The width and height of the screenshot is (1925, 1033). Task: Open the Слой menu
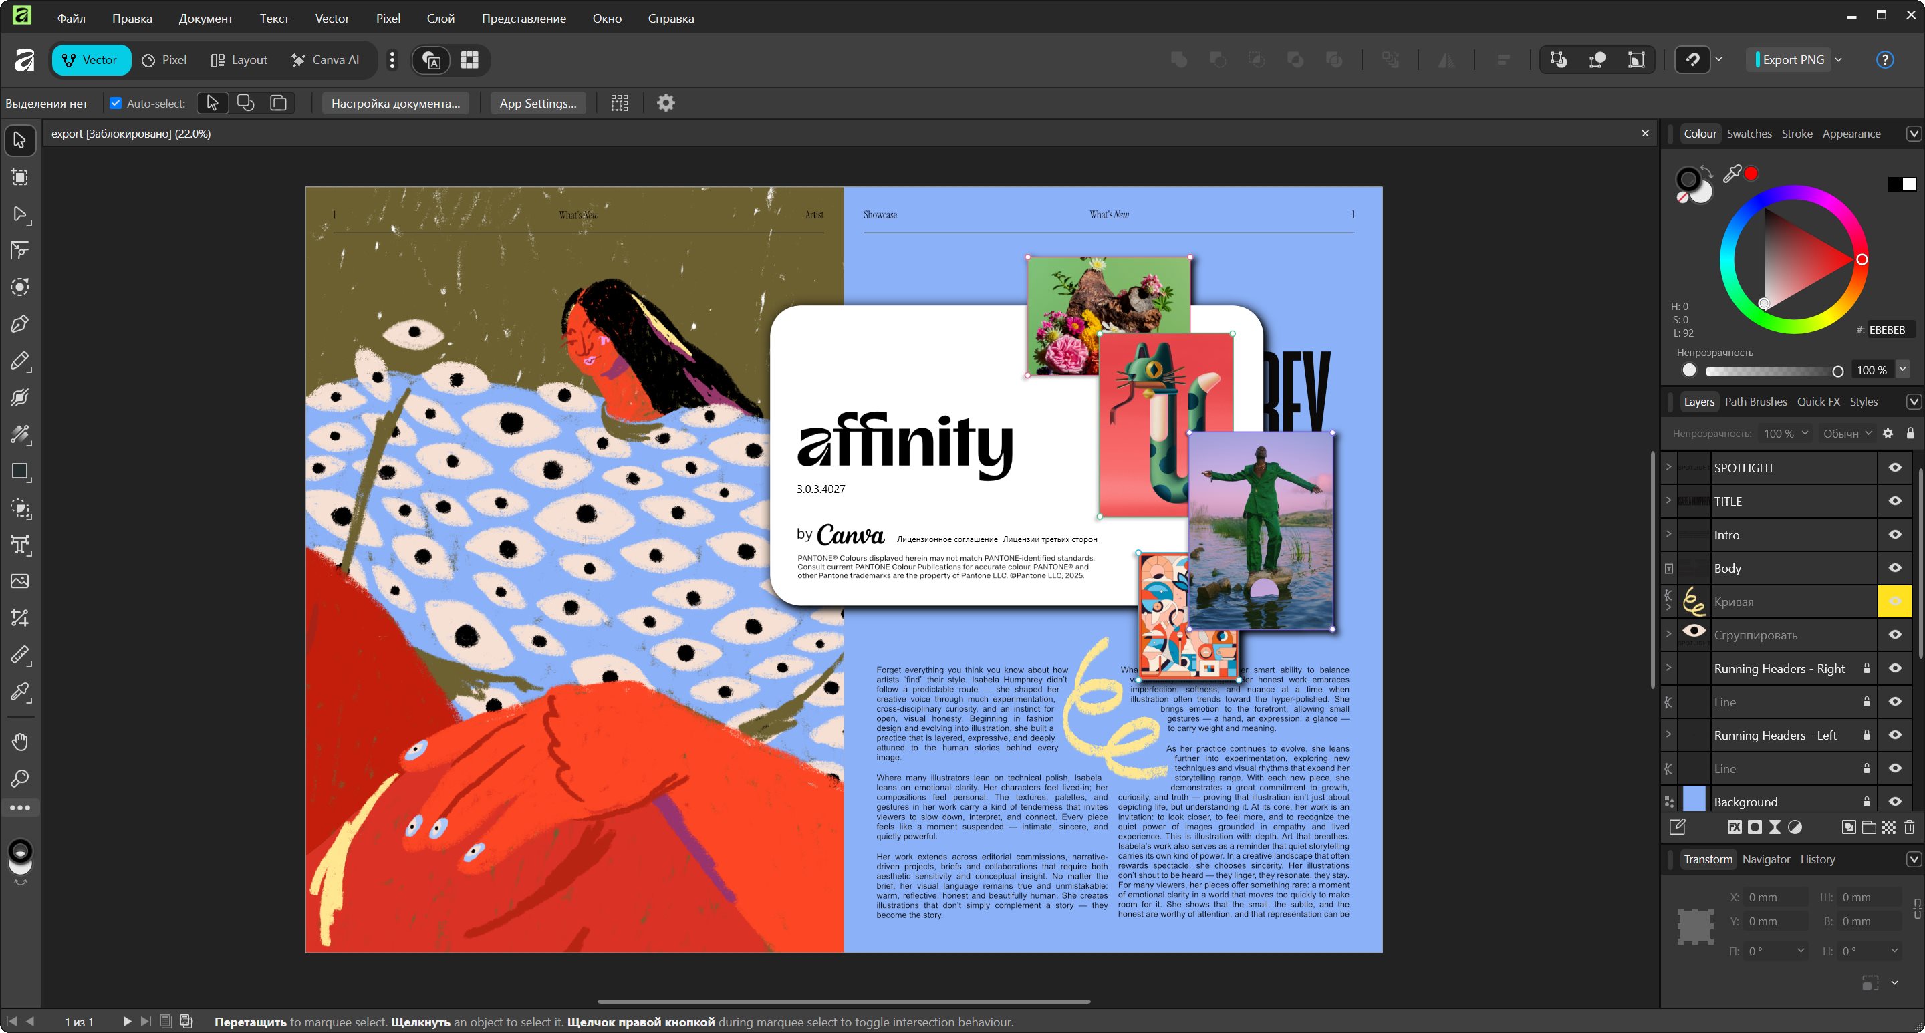(440, 18)
